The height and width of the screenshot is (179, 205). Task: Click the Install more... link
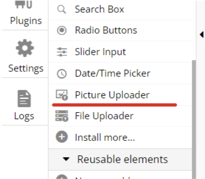tap(105, 137)
